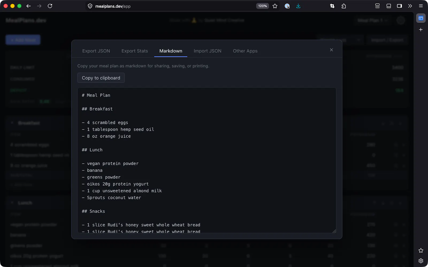428x267 pixels.
Task: Click '1 tablespoon hemp seed oil' line
Action: coord(118,129)
